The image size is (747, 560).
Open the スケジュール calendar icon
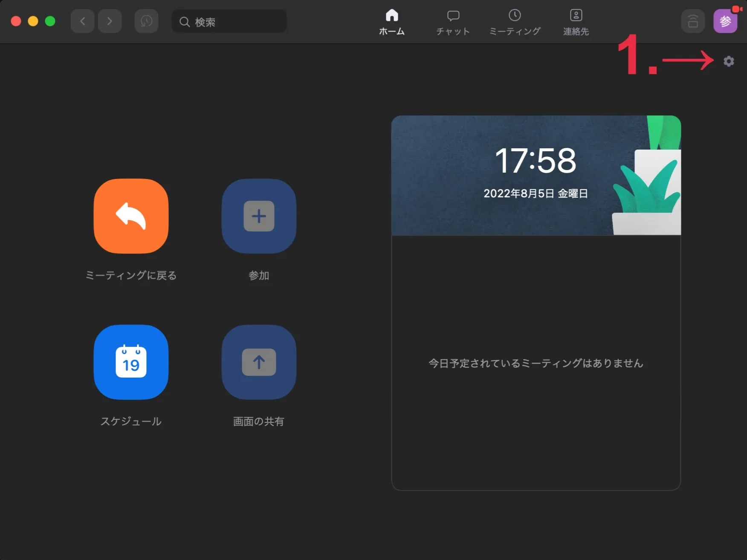click(131, 362)
